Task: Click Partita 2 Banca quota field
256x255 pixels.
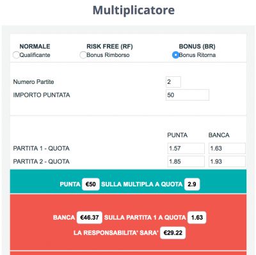Action: pos(227,161)
